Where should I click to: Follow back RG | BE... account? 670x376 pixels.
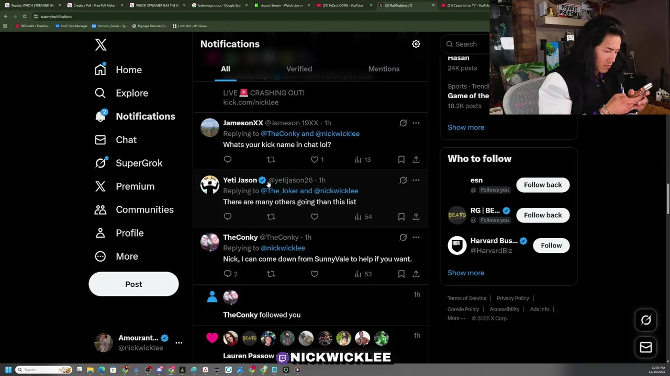pyautogui.click(x=543, y=215)
